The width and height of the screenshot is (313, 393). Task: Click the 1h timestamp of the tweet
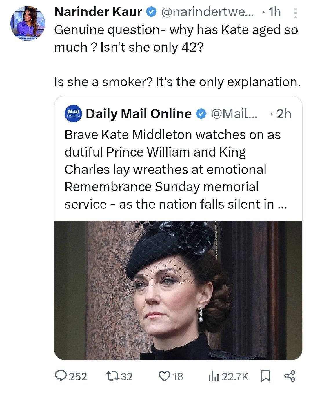tap(274, 12)
